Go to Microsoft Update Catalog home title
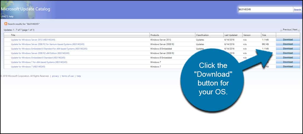303x134 pixels. [x=25, y=9]
